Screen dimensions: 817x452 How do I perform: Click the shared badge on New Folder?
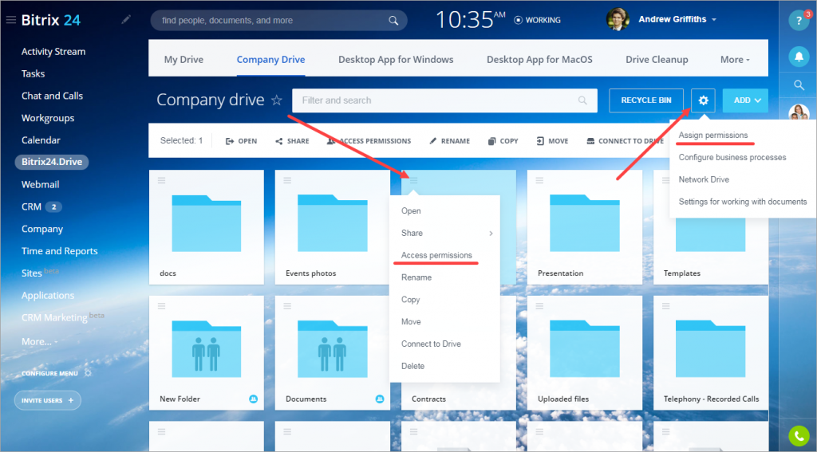(x=253, y=399)
